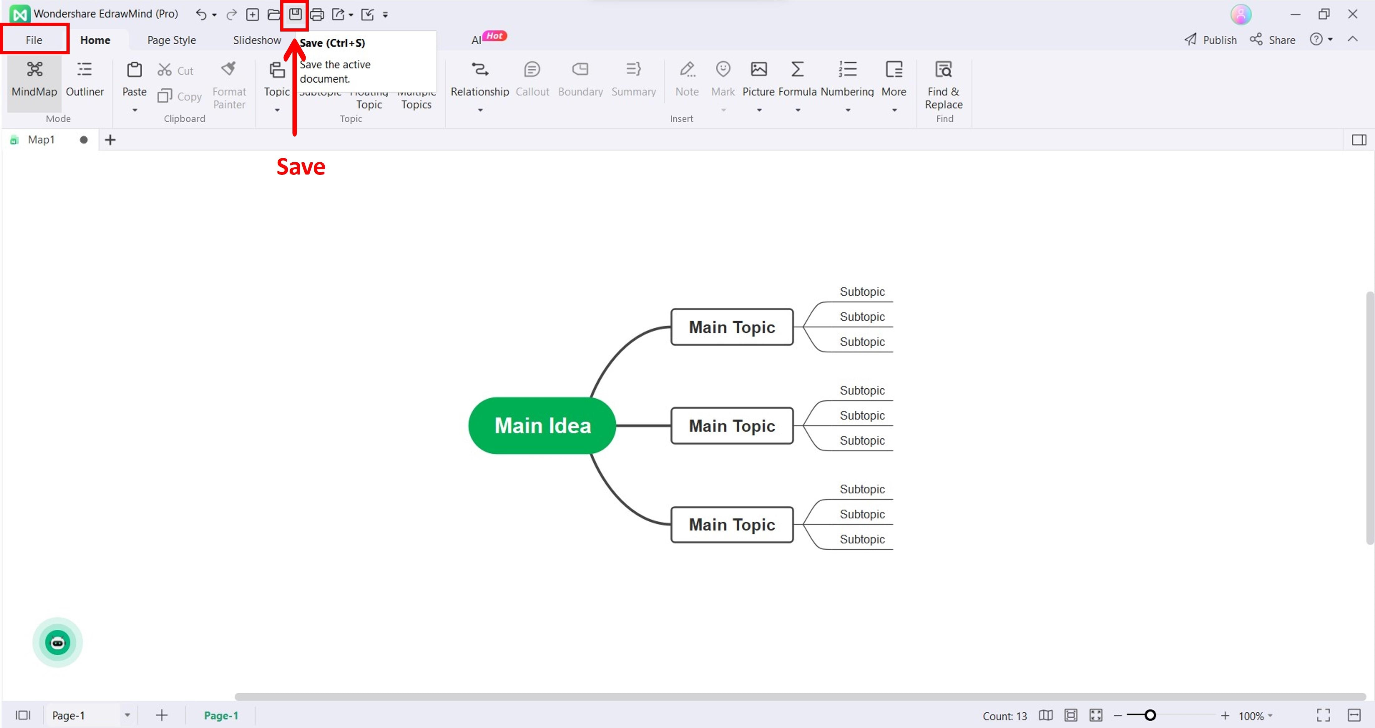This screenshot has width=1375, height=728.
Task: Click the Save icon in quick access toolbar
Action: 295,14
